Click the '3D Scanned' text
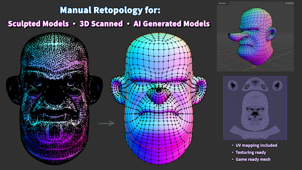 coord(101,24)
